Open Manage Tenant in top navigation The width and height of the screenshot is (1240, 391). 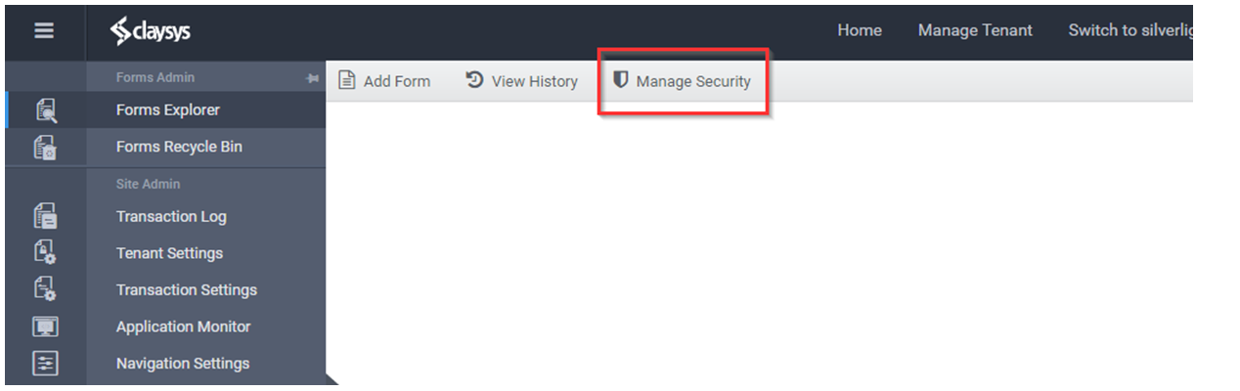(x=975, y=30)
